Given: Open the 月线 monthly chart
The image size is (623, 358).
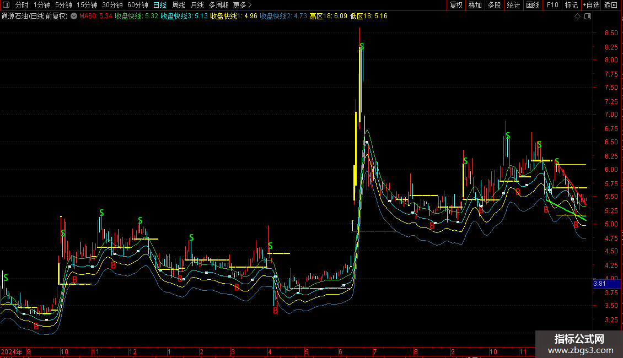Looking at the screenshot, I should pos(197,5).
